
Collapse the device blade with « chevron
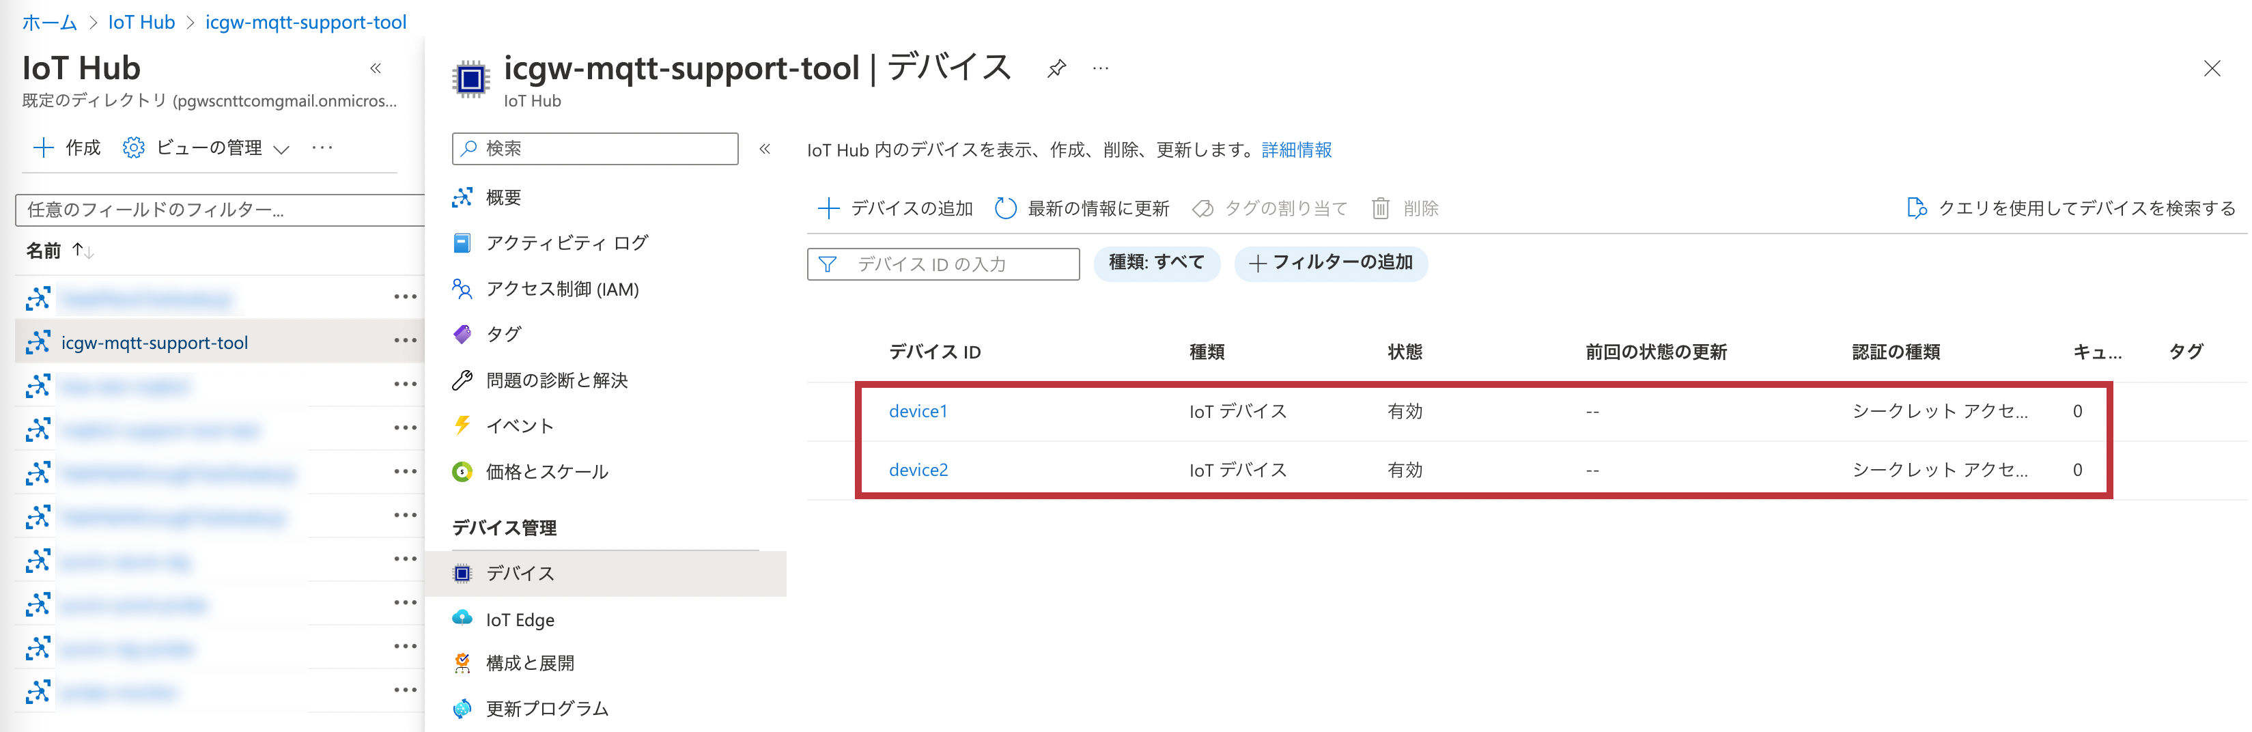766,149
